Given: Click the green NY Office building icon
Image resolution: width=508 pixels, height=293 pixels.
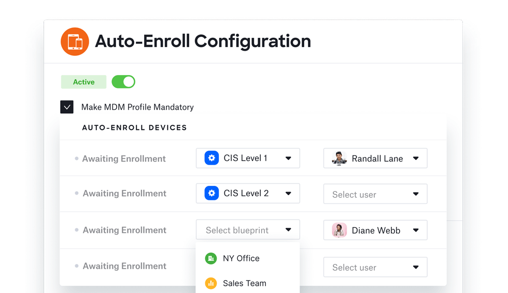Looking at the screenshot, I should [x=211, y=258].
